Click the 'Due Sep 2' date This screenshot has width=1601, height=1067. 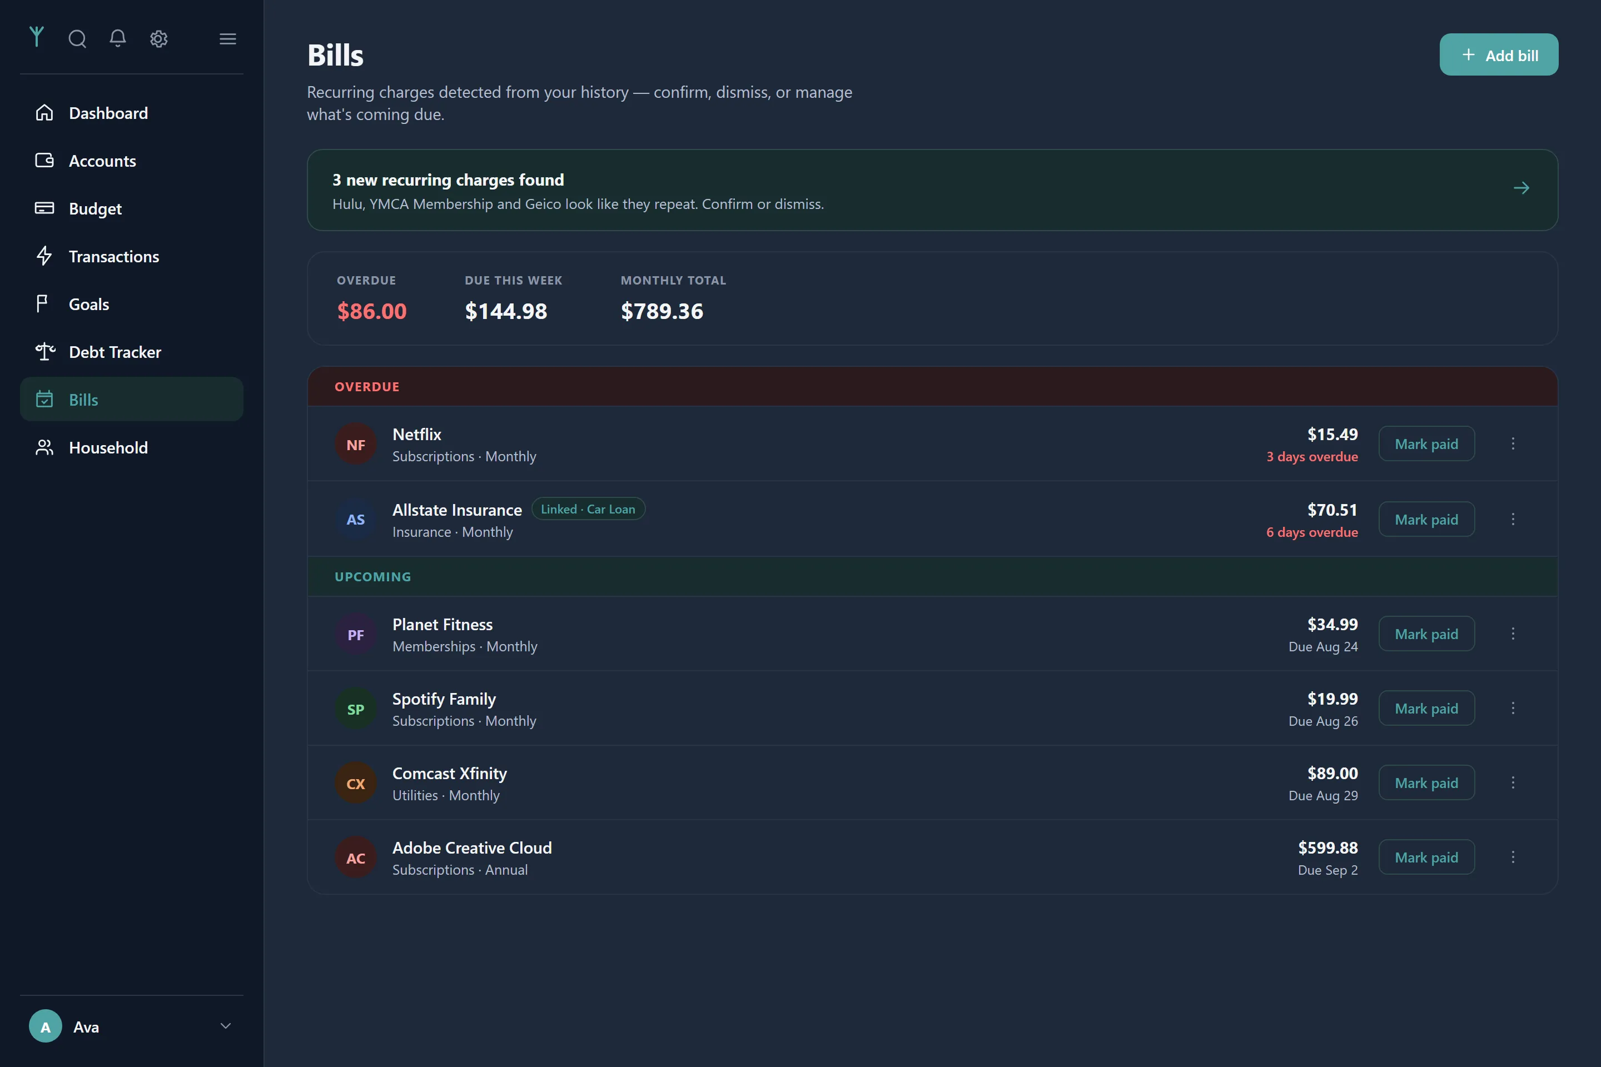1327,870
